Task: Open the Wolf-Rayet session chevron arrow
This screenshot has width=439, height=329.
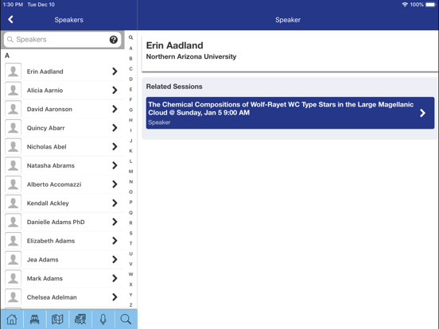Action: point(423,113)
